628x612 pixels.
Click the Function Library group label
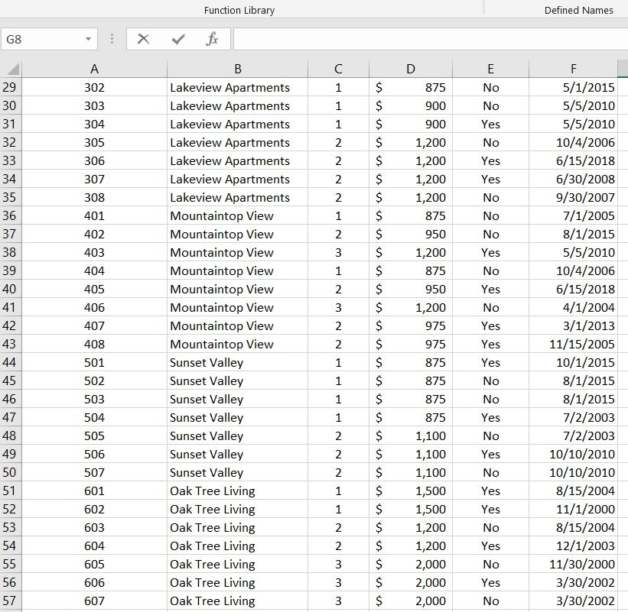[x=239, y=10]
